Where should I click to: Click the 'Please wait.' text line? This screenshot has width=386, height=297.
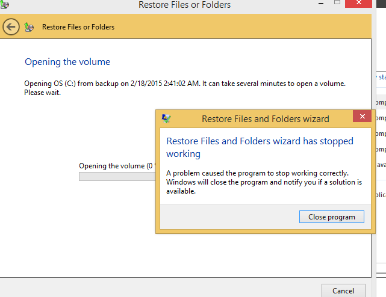click(x=43, y=93)
